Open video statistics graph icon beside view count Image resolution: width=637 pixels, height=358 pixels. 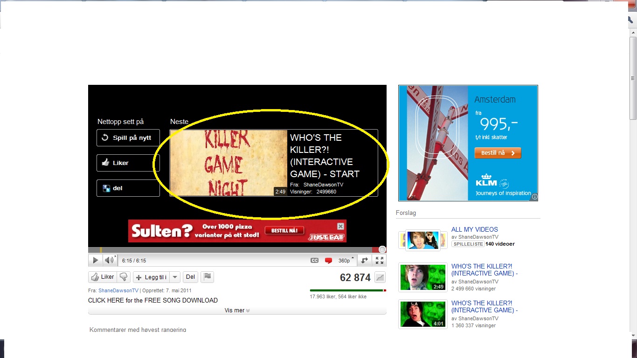click(x=380, y=277)
